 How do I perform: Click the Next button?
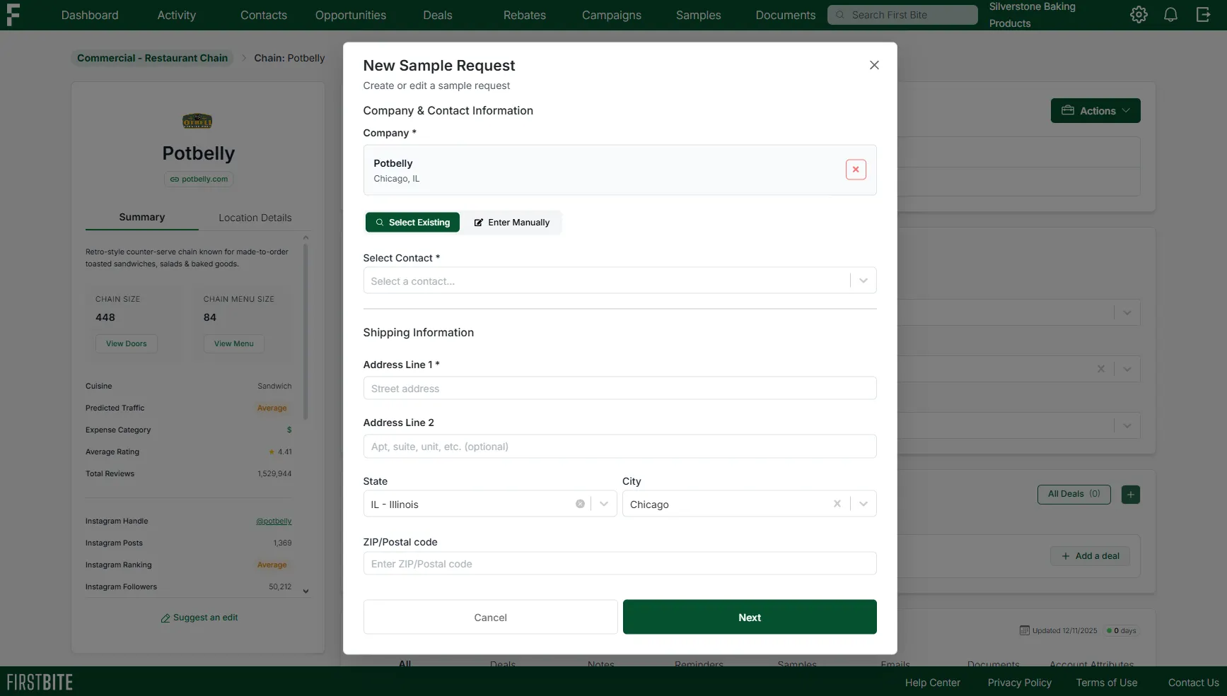[750, 617]
